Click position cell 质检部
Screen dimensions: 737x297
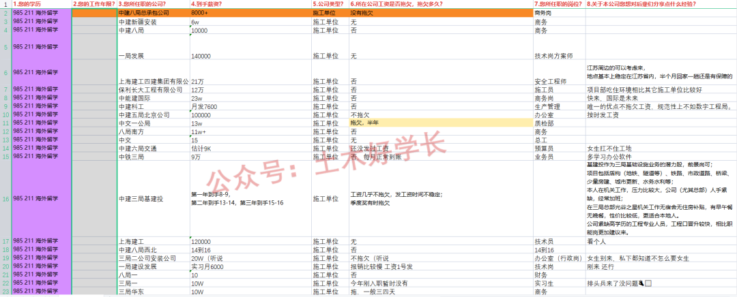click(560, 123)
